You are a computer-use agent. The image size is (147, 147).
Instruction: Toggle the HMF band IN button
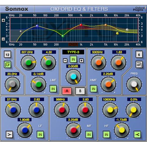coord(93,89)
